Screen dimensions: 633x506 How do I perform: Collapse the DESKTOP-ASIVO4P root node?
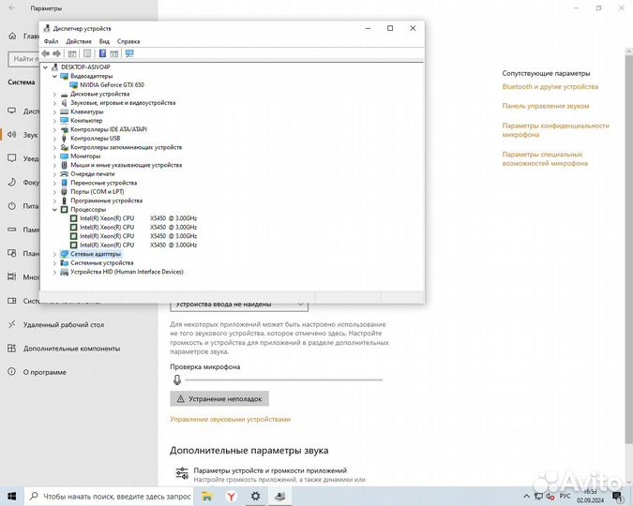[x=45, y=67]
